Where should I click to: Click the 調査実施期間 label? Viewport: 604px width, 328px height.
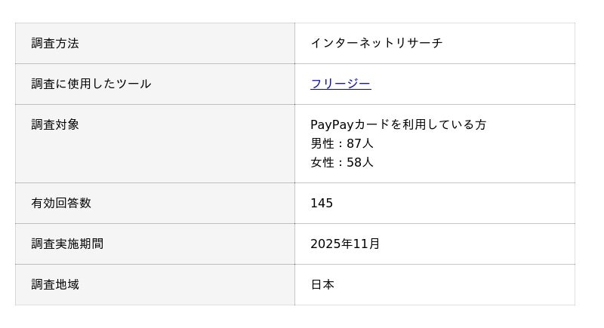point(67,244)
